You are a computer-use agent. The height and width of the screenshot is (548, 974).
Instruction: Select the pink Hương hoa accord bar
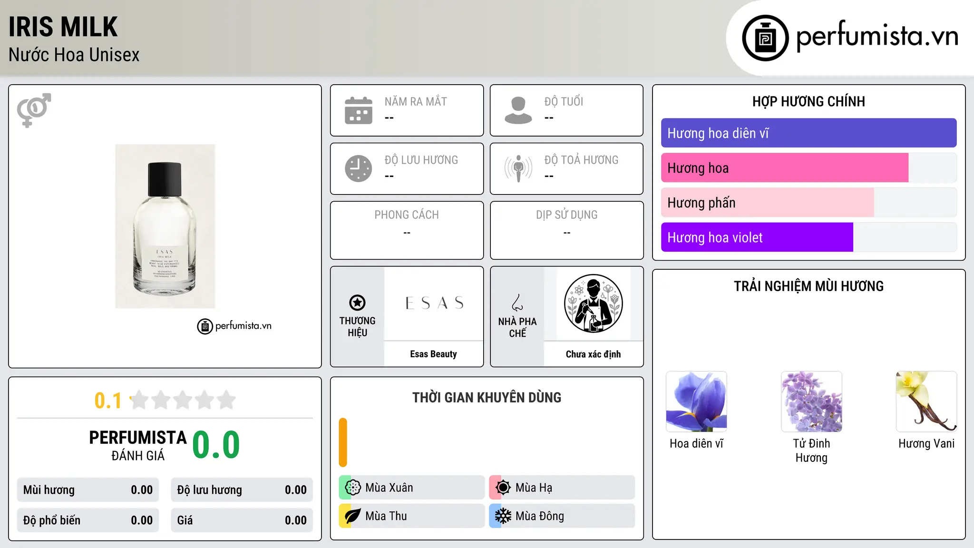808,167
